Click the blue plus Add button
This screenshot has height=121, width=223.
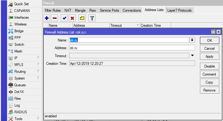click(47, 18)
